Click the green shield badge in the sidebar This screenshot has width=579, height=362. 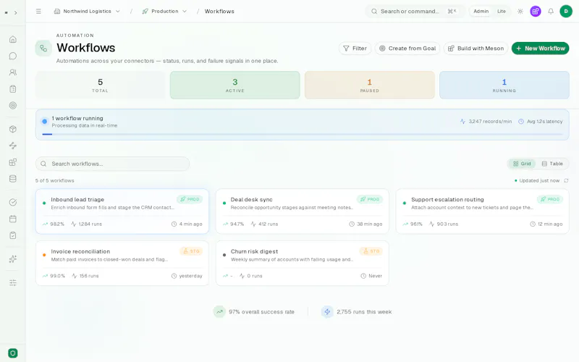click(x=13, y=353)
